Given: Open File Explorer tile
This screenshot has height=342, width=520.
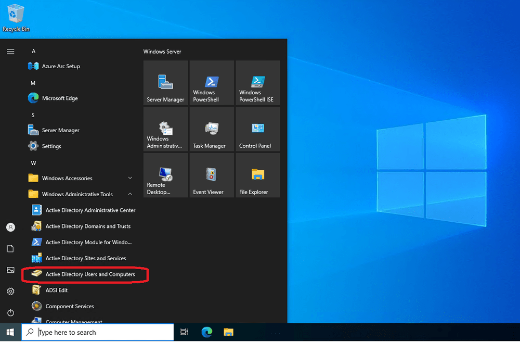Looking at the screenshot, I should click(x=258, y=175).
